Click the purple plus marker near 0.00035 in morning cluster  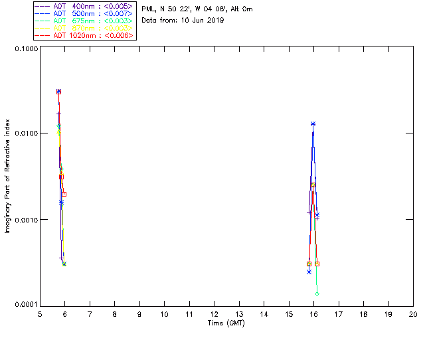[62, 258]
